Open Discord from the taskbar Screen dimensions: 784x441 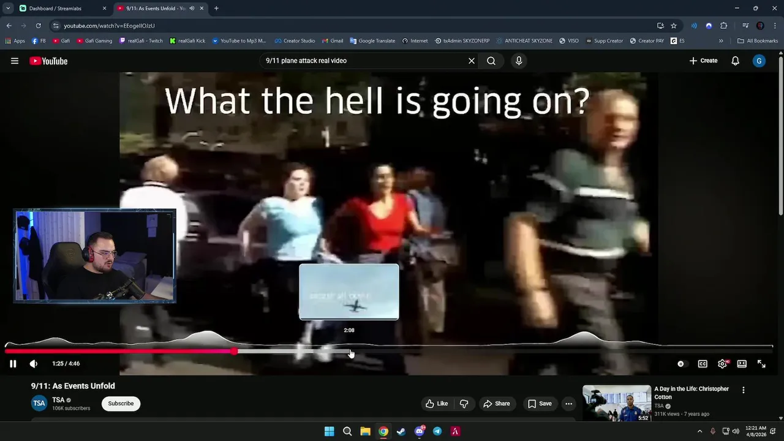420,431
